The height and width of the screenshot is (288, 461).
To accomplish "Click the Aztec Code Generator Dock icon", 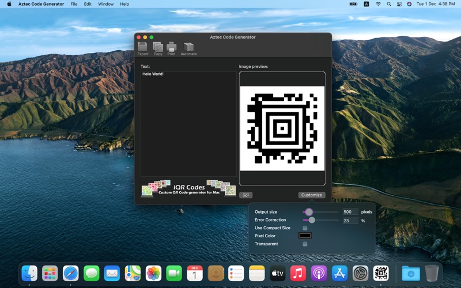I will (381, 274).
